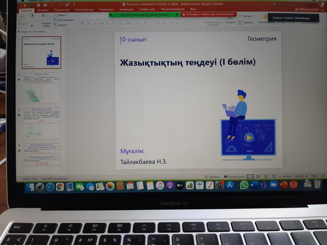
Task: Open the Фигуры shapes dropdown
Action: coord(246,16)
